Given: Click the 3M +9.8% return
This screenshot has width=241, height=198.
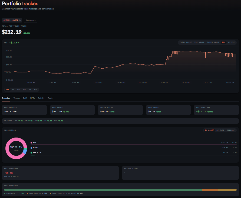Looking at the screenshot, I should point(38,121).
